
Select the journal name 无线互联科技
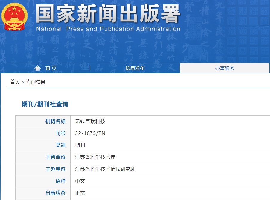[90, 121]
